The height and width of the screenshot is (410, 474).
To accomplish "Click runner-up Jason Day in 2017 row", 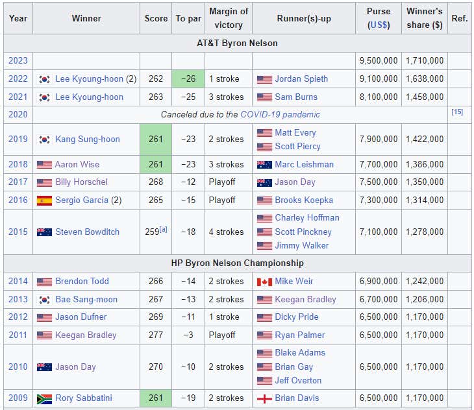I will pyautogui.click(x=295, y=182).
